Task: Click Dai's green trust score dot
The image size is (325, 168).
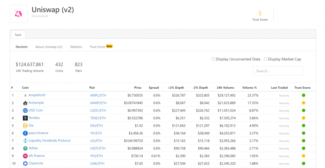Action: 303,126
